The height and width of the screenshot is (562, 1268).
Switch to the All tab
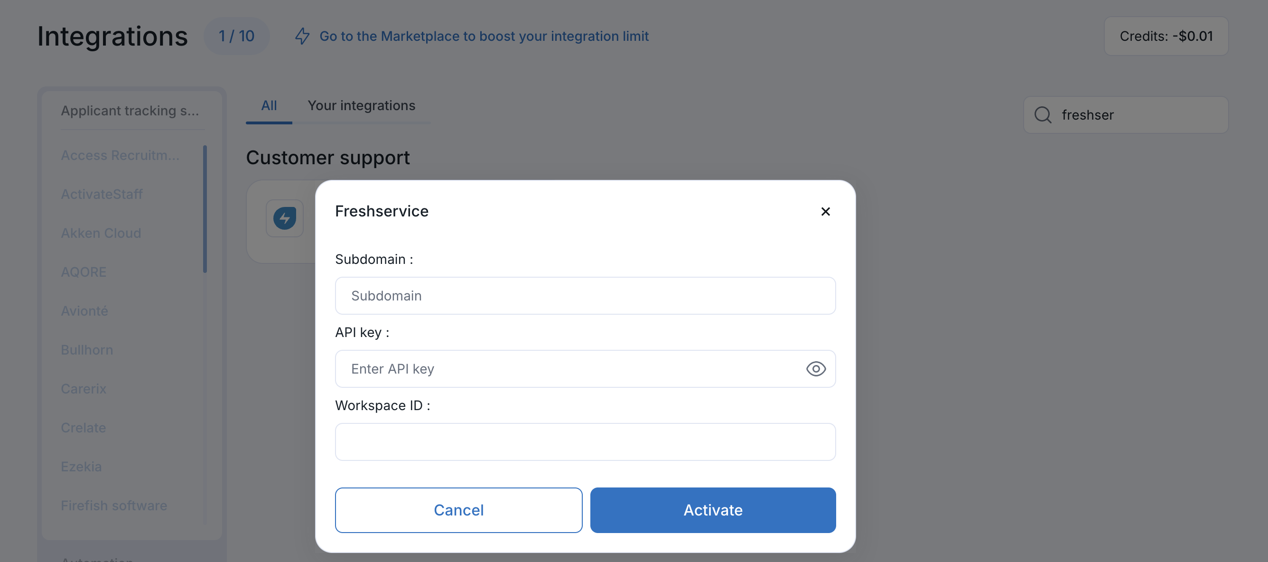[269, 105]
